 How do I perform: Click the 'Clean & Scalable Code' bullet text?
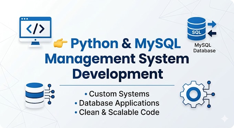[x=119, y=112]
